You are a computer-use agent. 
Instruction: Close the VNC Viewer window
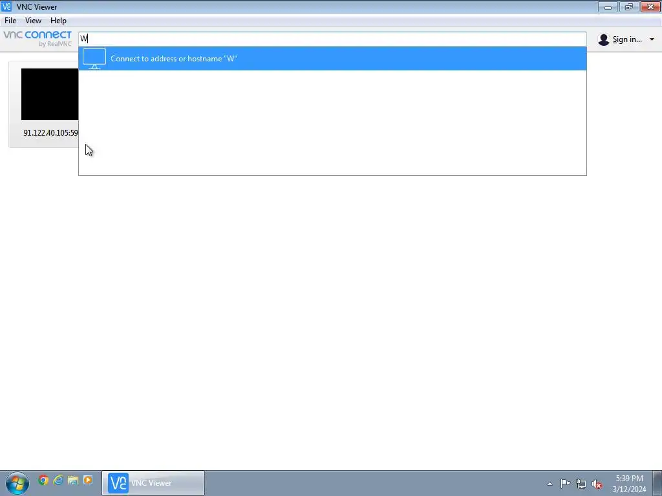tap(650, 6)
